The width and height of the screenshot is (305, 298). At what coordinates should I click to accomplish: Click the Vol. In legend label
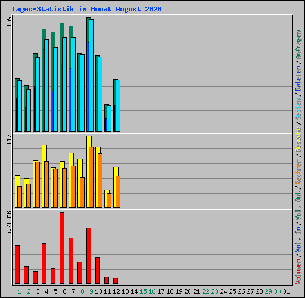click(x=298, y=240)
